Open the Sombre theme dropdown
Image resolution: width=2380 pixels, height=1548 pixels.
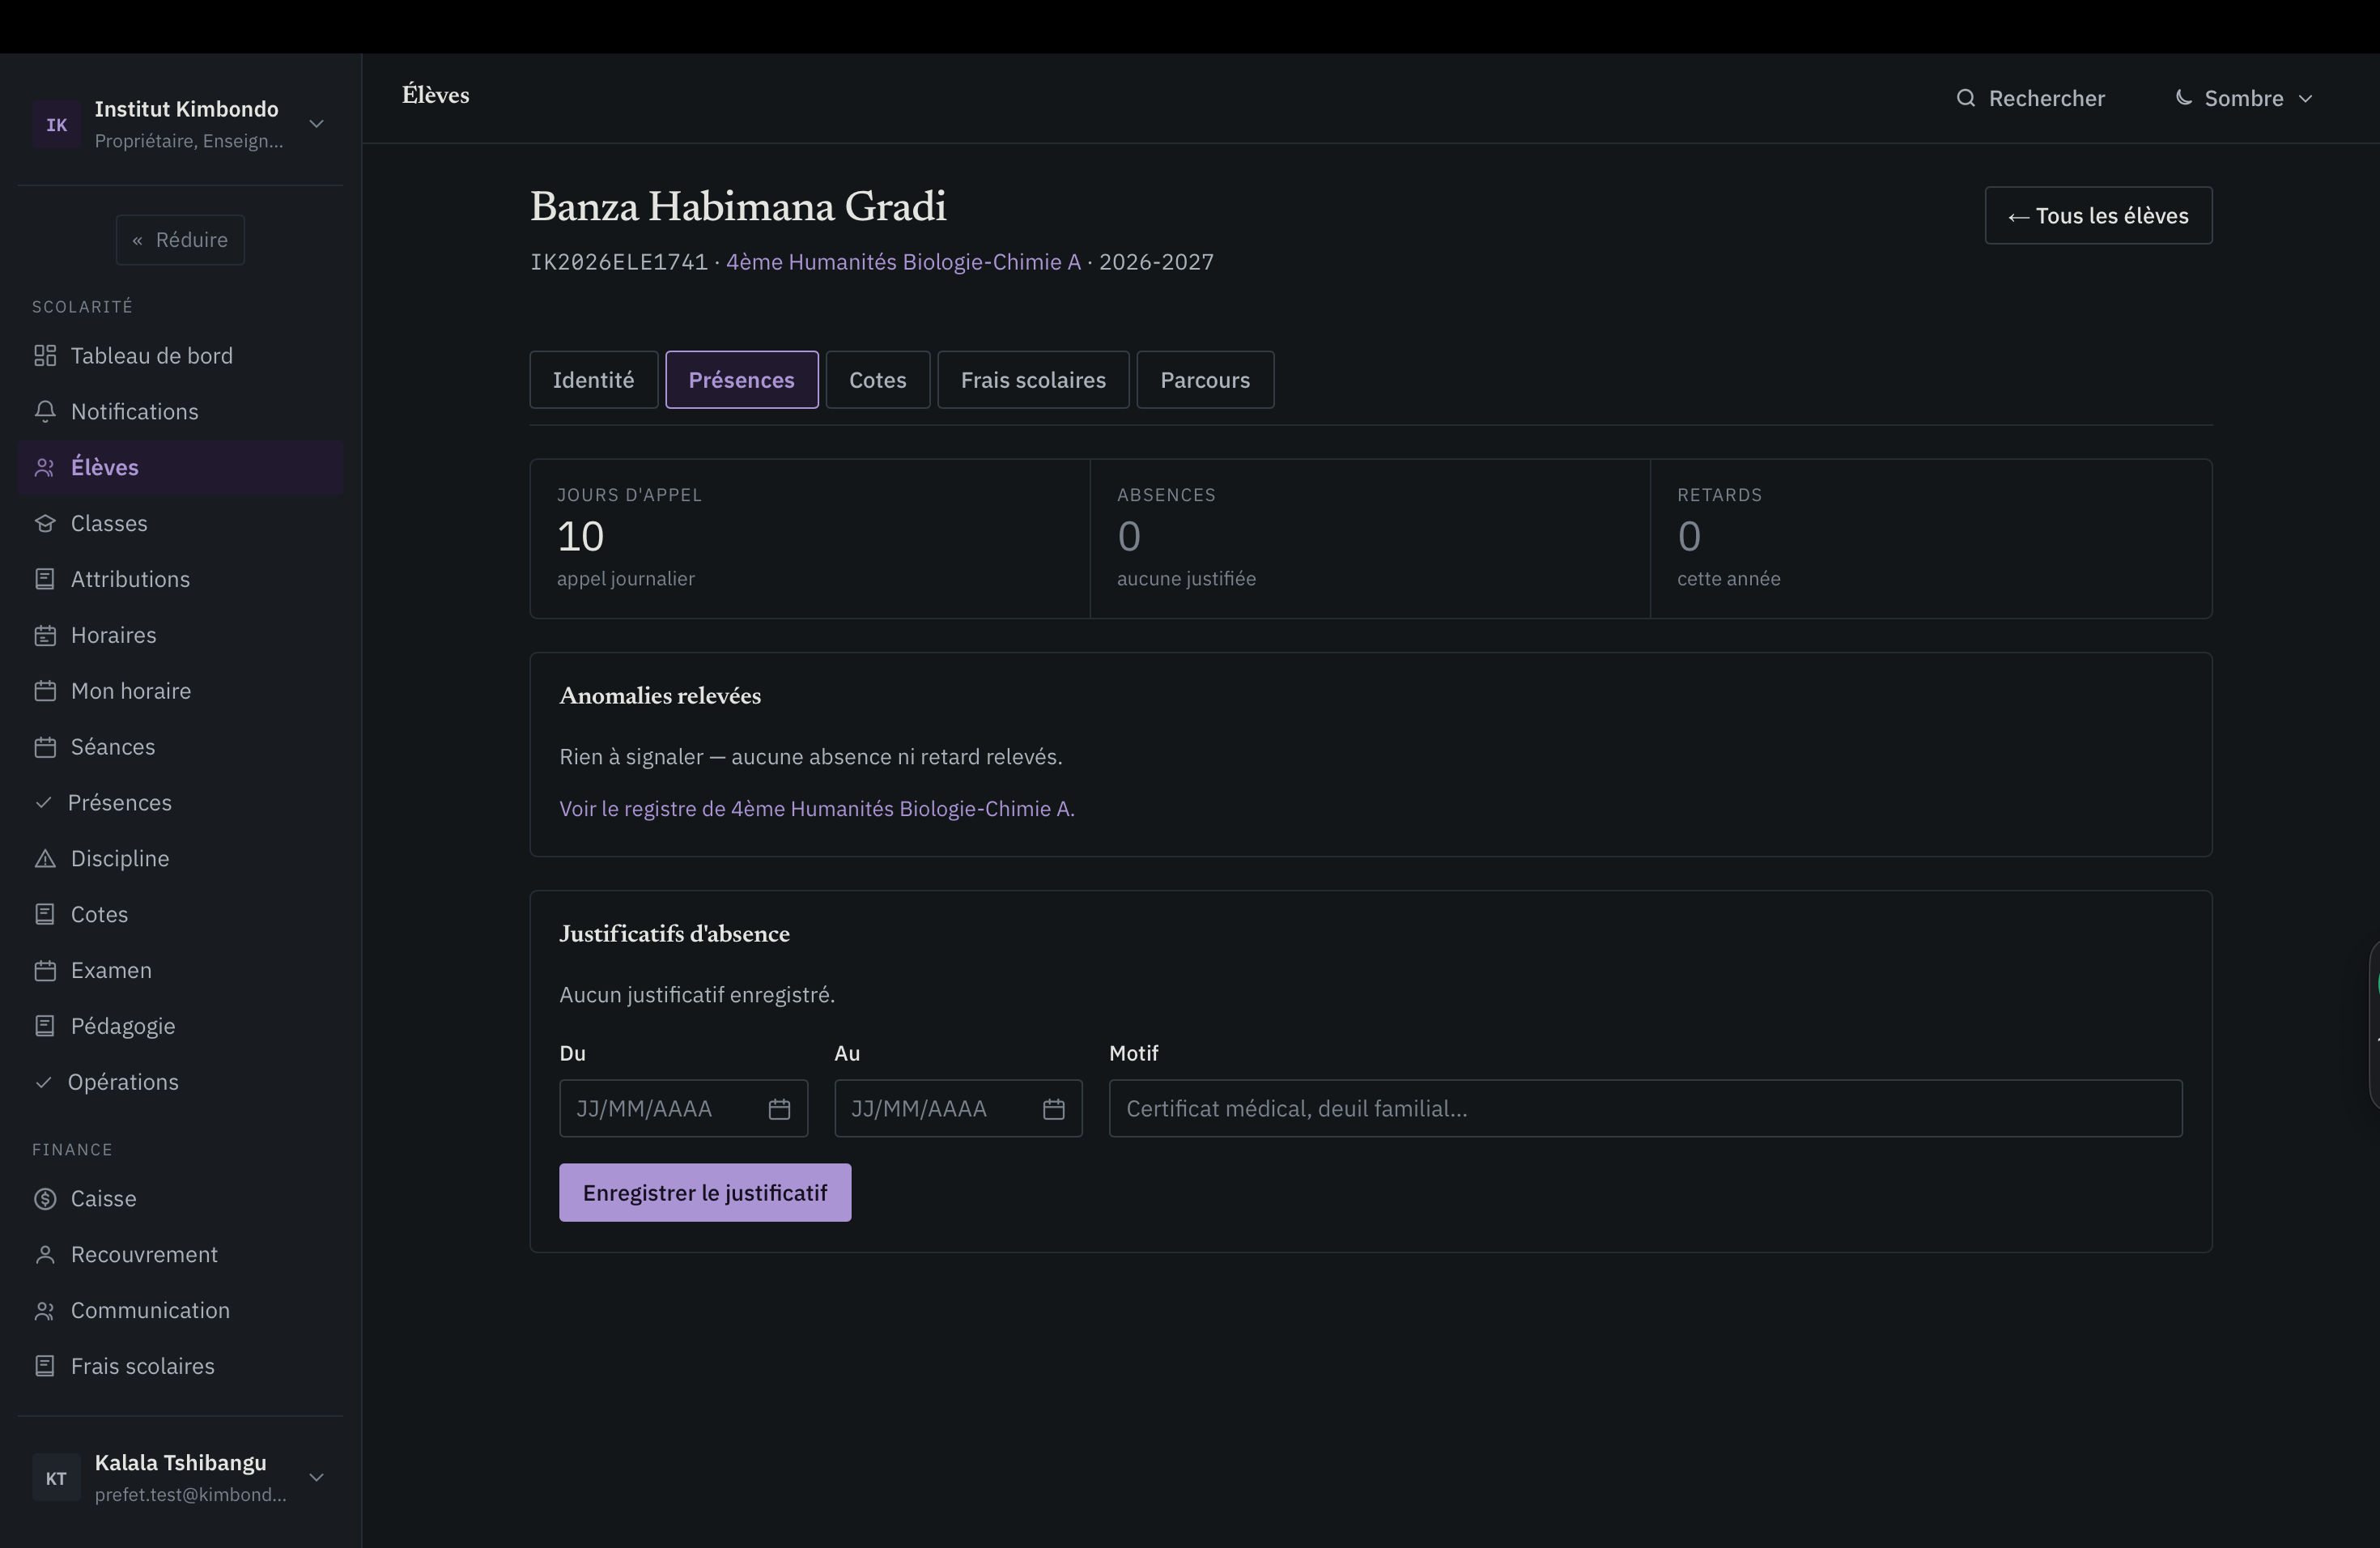click(2244, 98)
